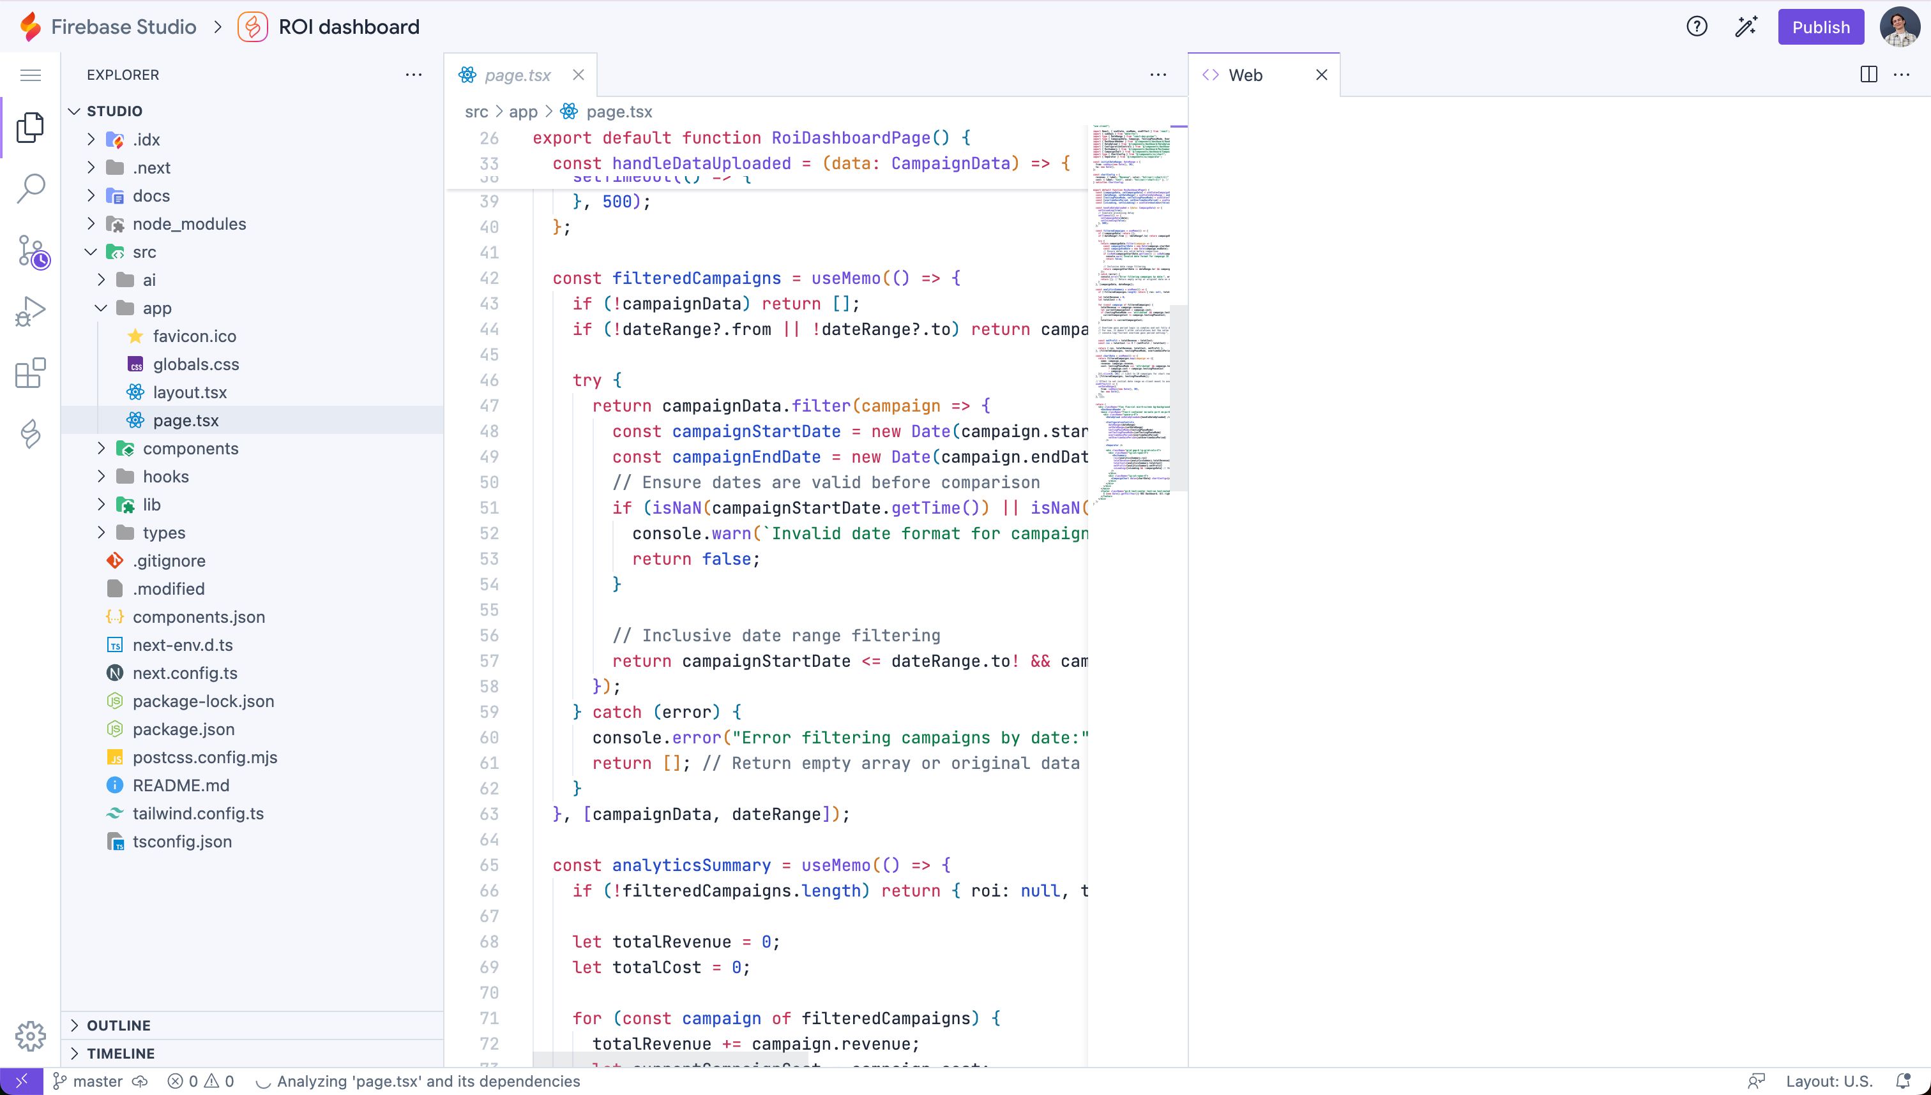The image size is (1931, 1095).
Task: Expand the .next folder
Action: [x=91, y=168]
